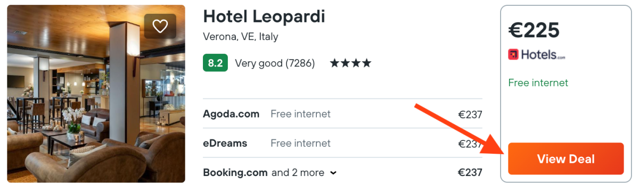Click the Verona, VE, Italy location text
Image resolution: width=639 pixels, height=192 pixels.
point(241,37)
